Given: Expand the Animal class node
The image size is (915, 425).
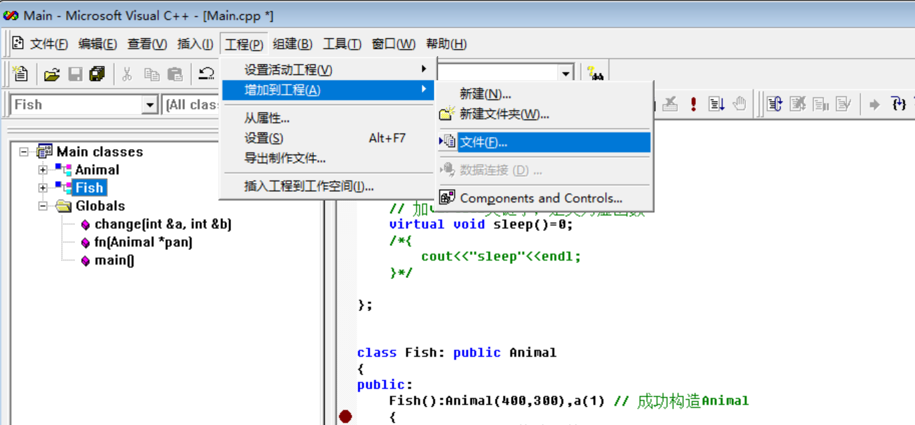Looking at the screenshot, I should tap(43, 170).
